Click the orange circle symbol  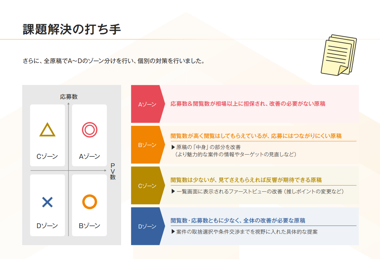pyautogui.click(x=90, y=202)
